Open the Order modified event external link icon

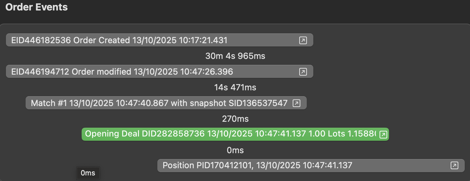(x=303, y=72)
